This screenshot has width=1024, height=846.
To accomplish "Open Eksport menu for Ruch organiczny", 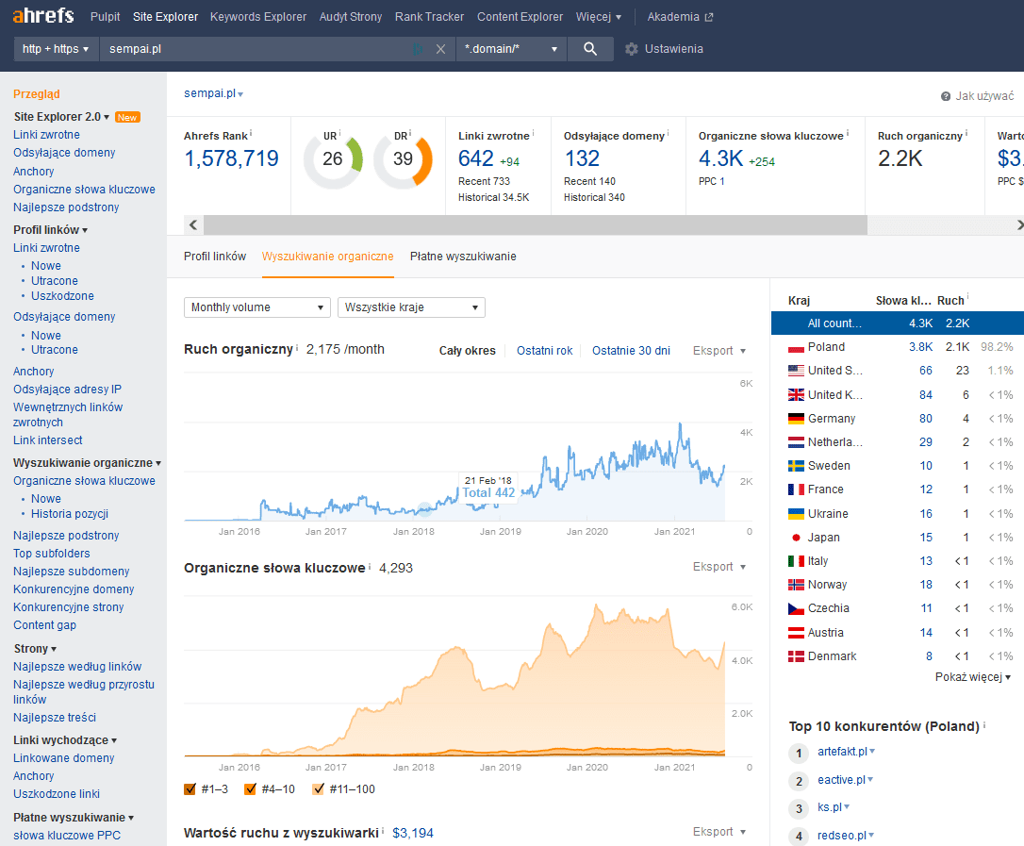I will click(719, 351).
